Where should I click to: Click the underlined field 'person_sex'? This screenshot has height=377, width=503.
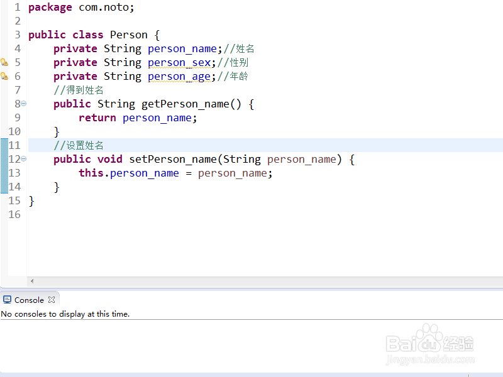coord(179,62)
